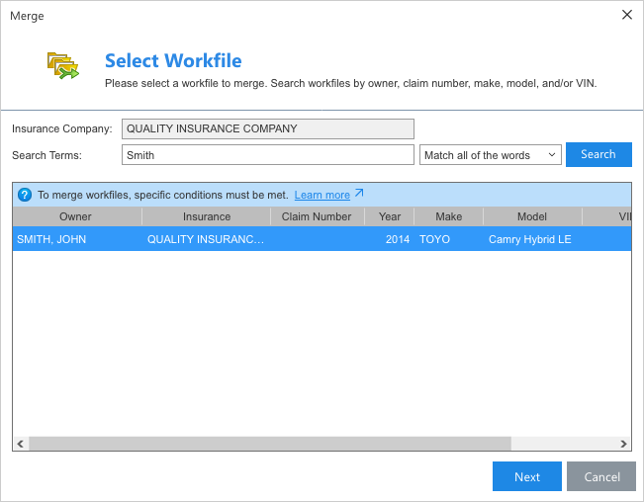
Task: Sort by the Year column header
Action: 389,216
